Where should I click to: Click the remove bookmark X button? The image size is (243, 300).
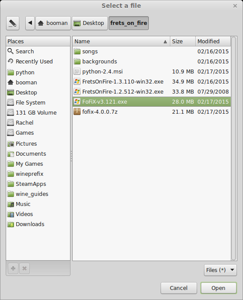(x=25, y=269)
